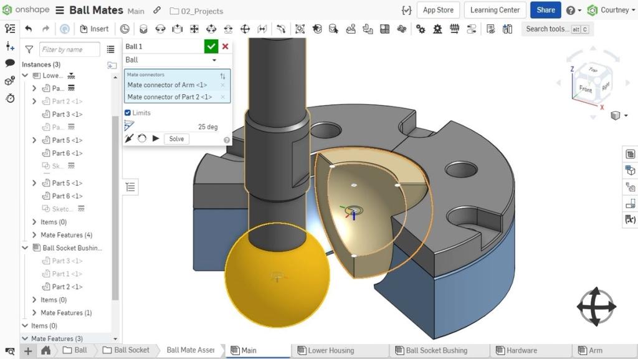Click the animate mate play triangle
This screenshot has width=638, height=359.
point(156,138)
